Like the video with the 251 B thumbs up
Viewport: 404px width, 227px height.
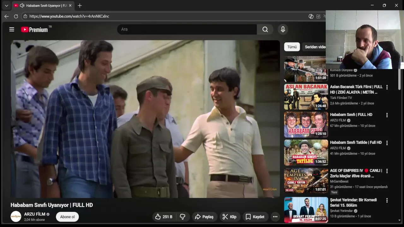164,217
